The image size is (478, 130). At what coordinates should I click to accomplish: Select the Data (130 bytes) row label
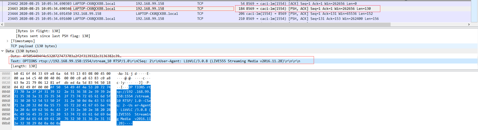pos(22,51)
